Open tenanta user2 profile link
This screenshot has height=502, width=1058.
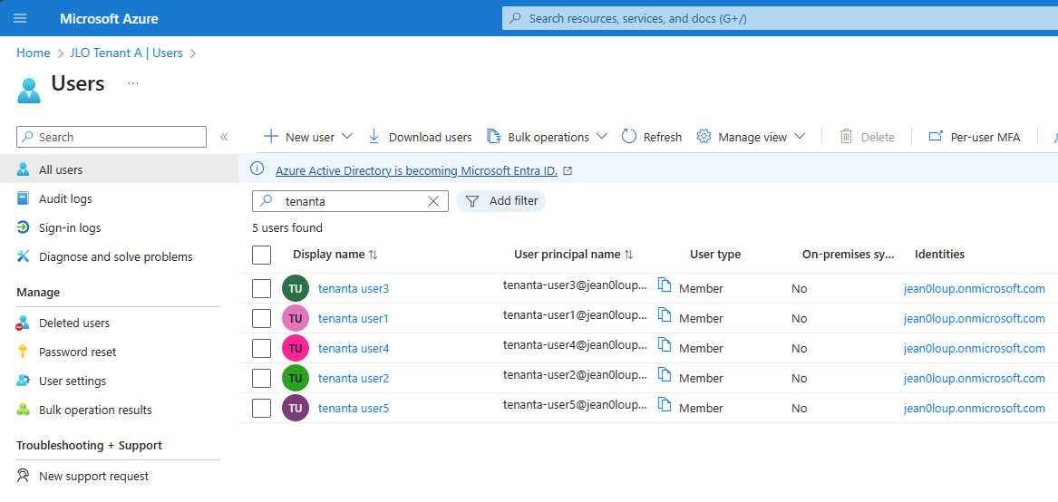pyautogui.click(x=354, y=379)
